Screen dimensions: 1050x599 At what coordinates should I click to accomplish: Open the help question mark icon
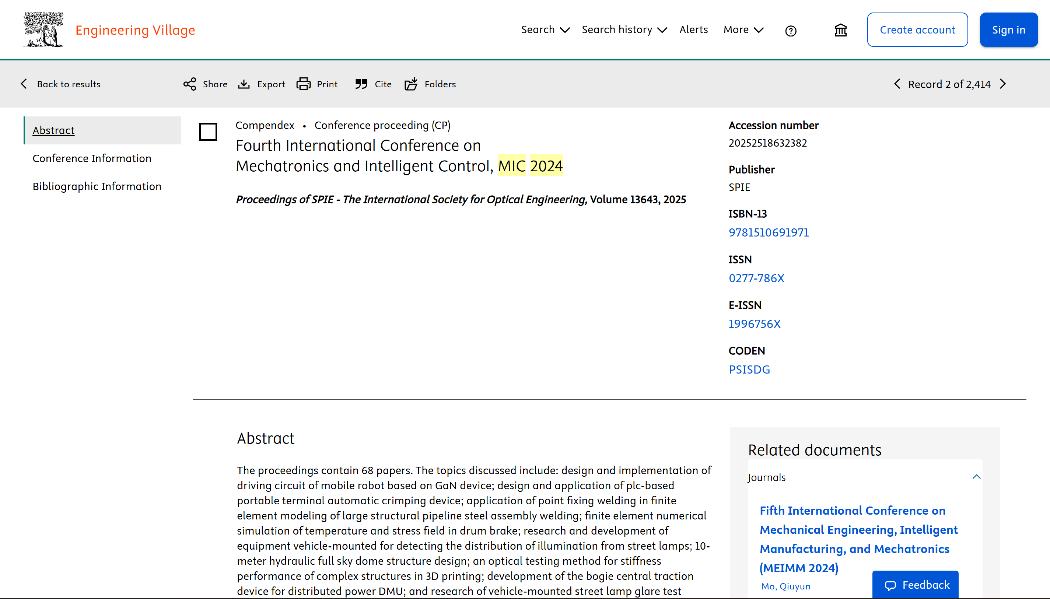(x=790, y=31)
